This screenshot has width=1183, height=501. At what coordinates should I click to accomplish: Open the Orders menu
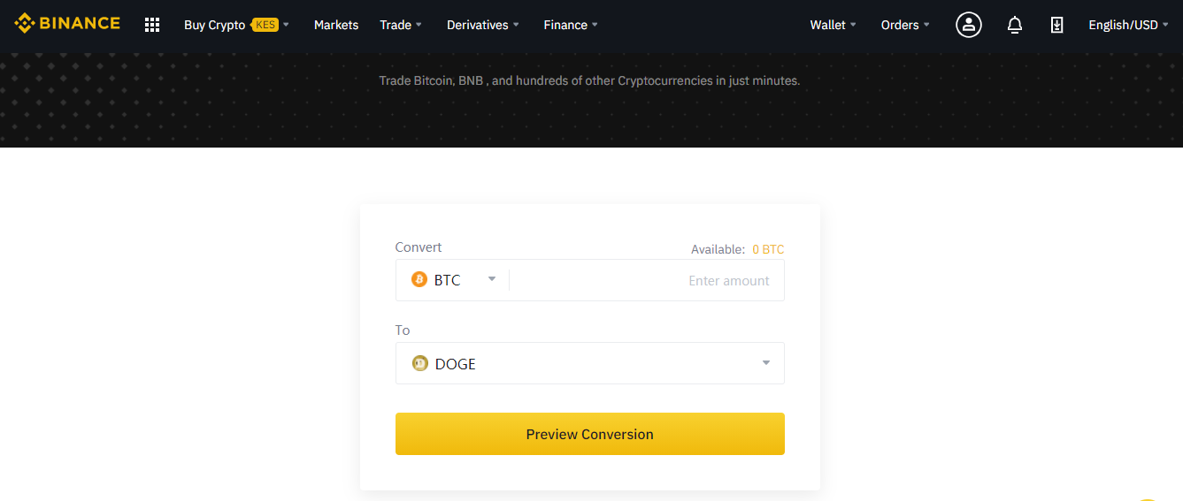[905, 25]
